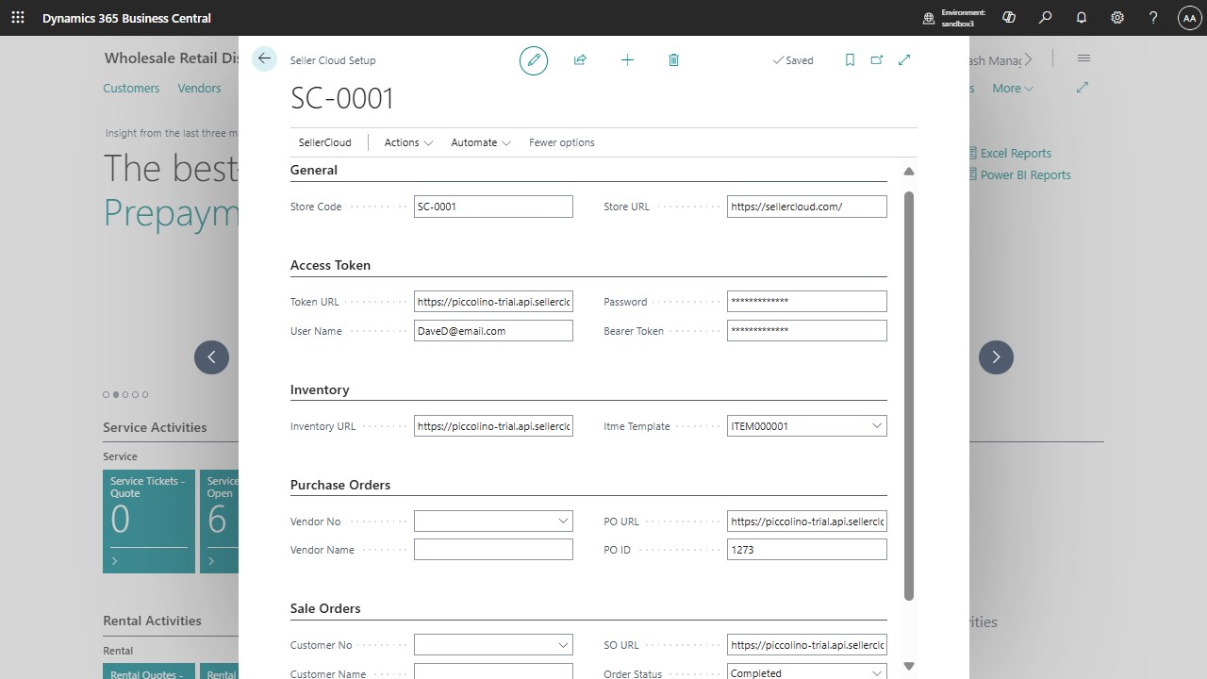Collapse the Sale Orders section header

pos(325,608)
